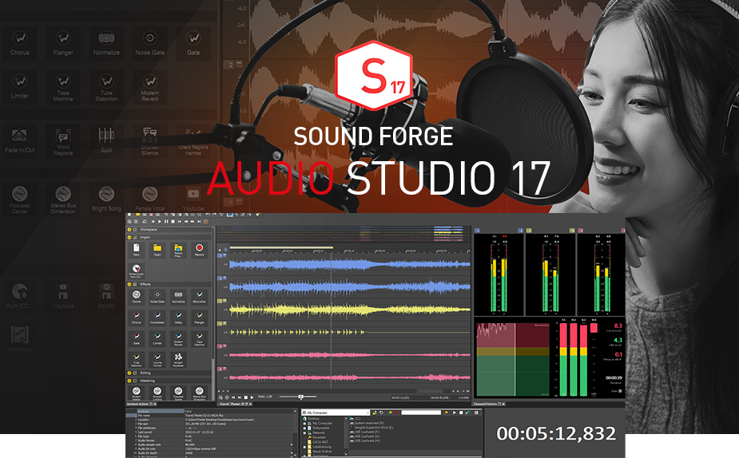
Task: Close the Channel Meters panel
Action: (x=503, y=404)
